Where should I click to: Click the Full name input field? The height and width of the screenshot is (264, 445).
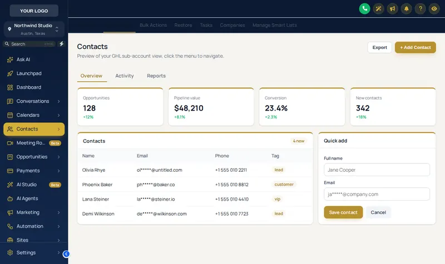(377, 170)
